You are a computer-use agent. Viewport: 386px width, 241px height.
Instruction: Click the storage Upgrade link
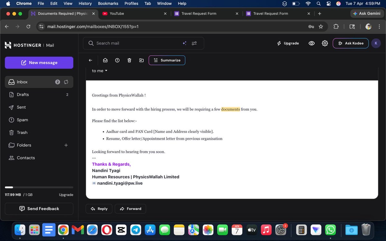pyautogui.click(x=66, y=195)
